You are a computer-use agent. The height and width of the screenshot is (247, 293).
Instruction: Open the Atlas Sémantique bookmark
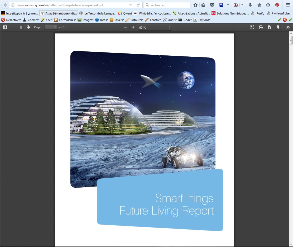point(59,13)
